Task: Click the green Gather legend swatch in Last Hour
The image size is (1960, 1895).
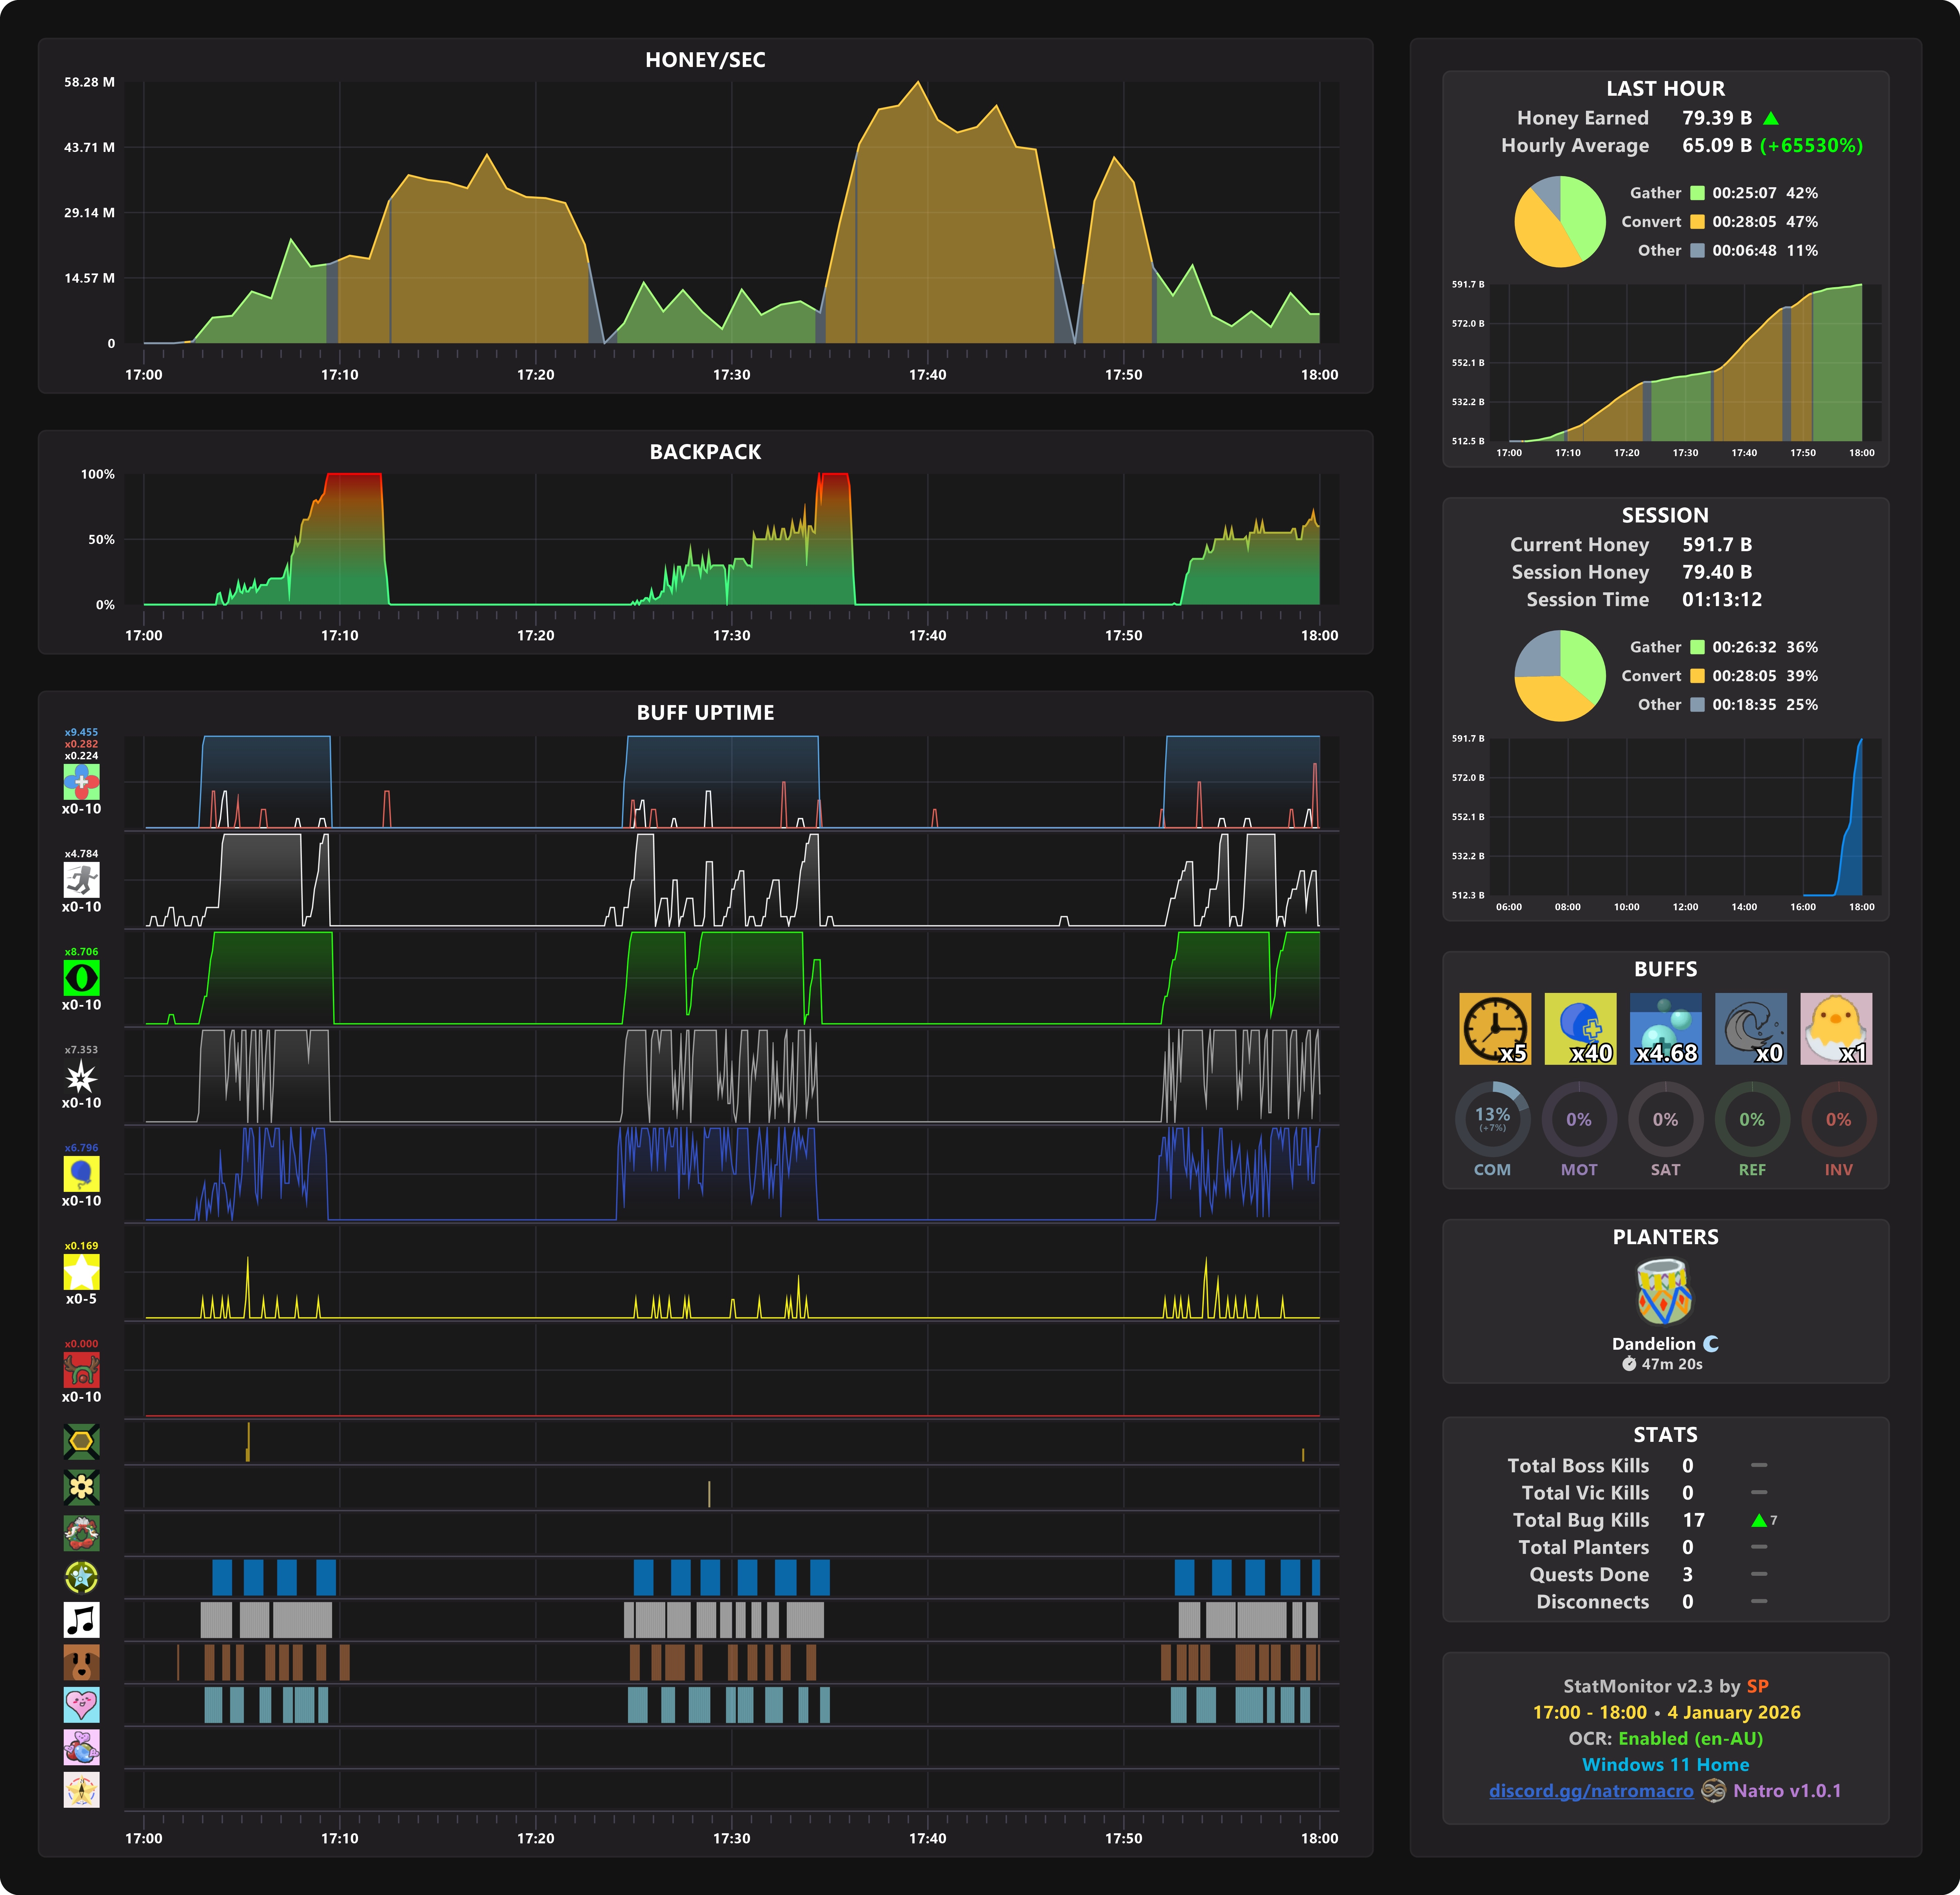Action: tap(1697, 193)
